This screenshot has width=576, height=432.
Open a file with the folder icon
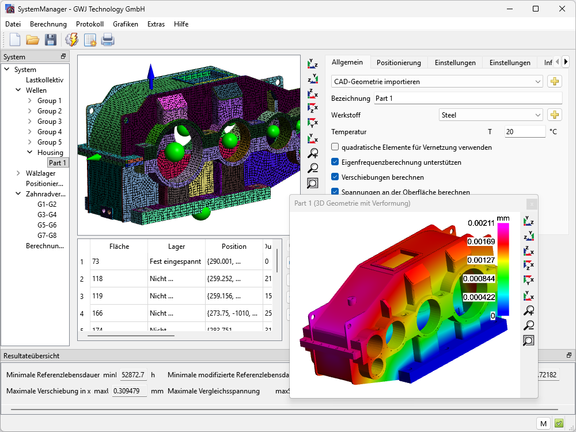(x=32, y=40)
